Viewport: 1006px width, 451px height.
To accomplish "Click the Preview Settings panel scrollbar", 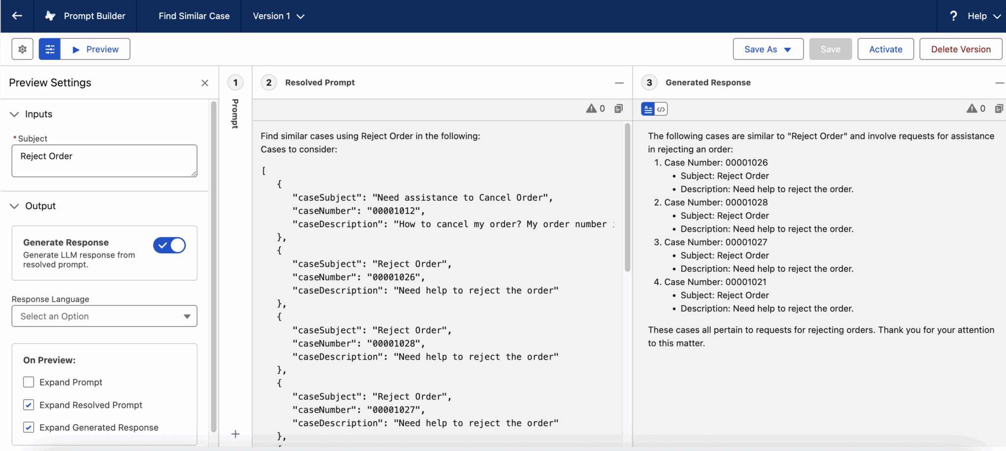I will pos(213,266).
